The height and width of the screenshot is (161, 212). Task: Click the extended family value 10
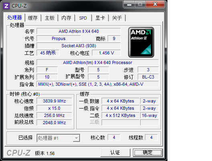47,77
